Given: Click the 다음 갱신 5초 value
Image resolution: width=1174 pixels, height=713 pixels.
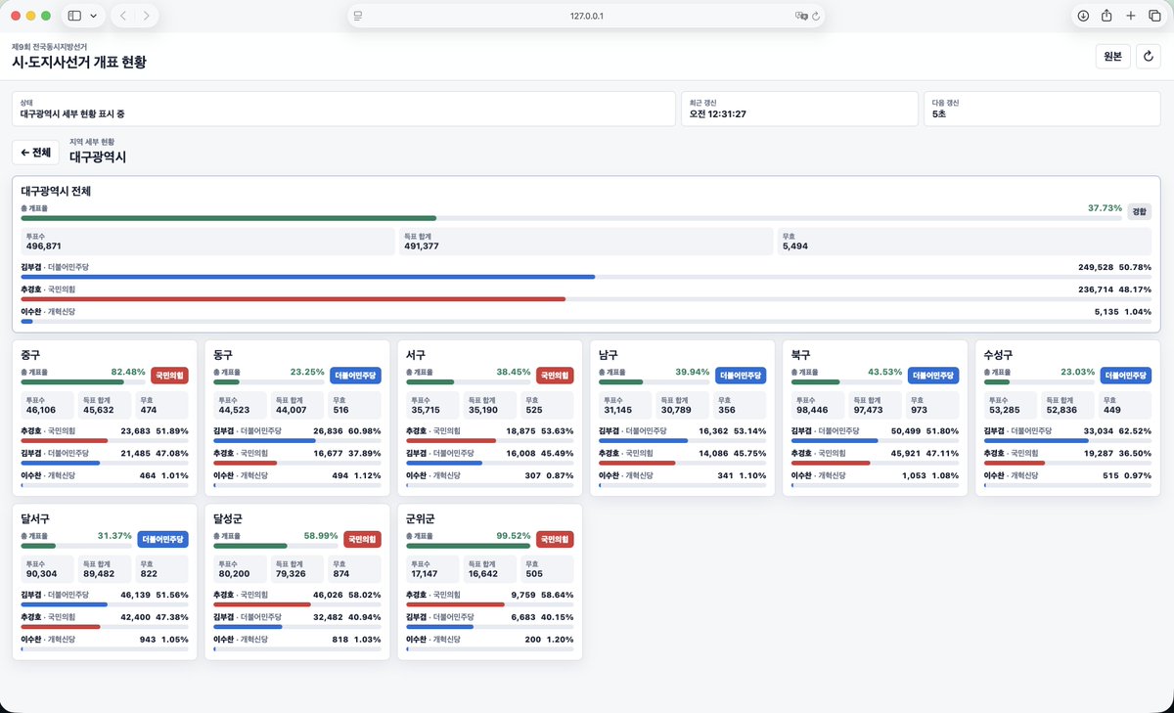Looking at the screenshot, I should (939, 114).
